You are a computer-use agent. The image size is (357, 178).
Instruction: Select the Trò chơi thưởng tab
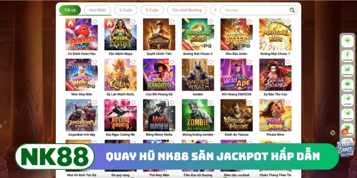coord(187,10)
